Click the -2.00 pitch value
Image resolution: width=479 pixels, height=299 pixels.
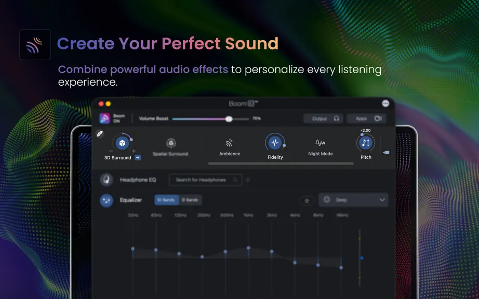pos(366,130)
